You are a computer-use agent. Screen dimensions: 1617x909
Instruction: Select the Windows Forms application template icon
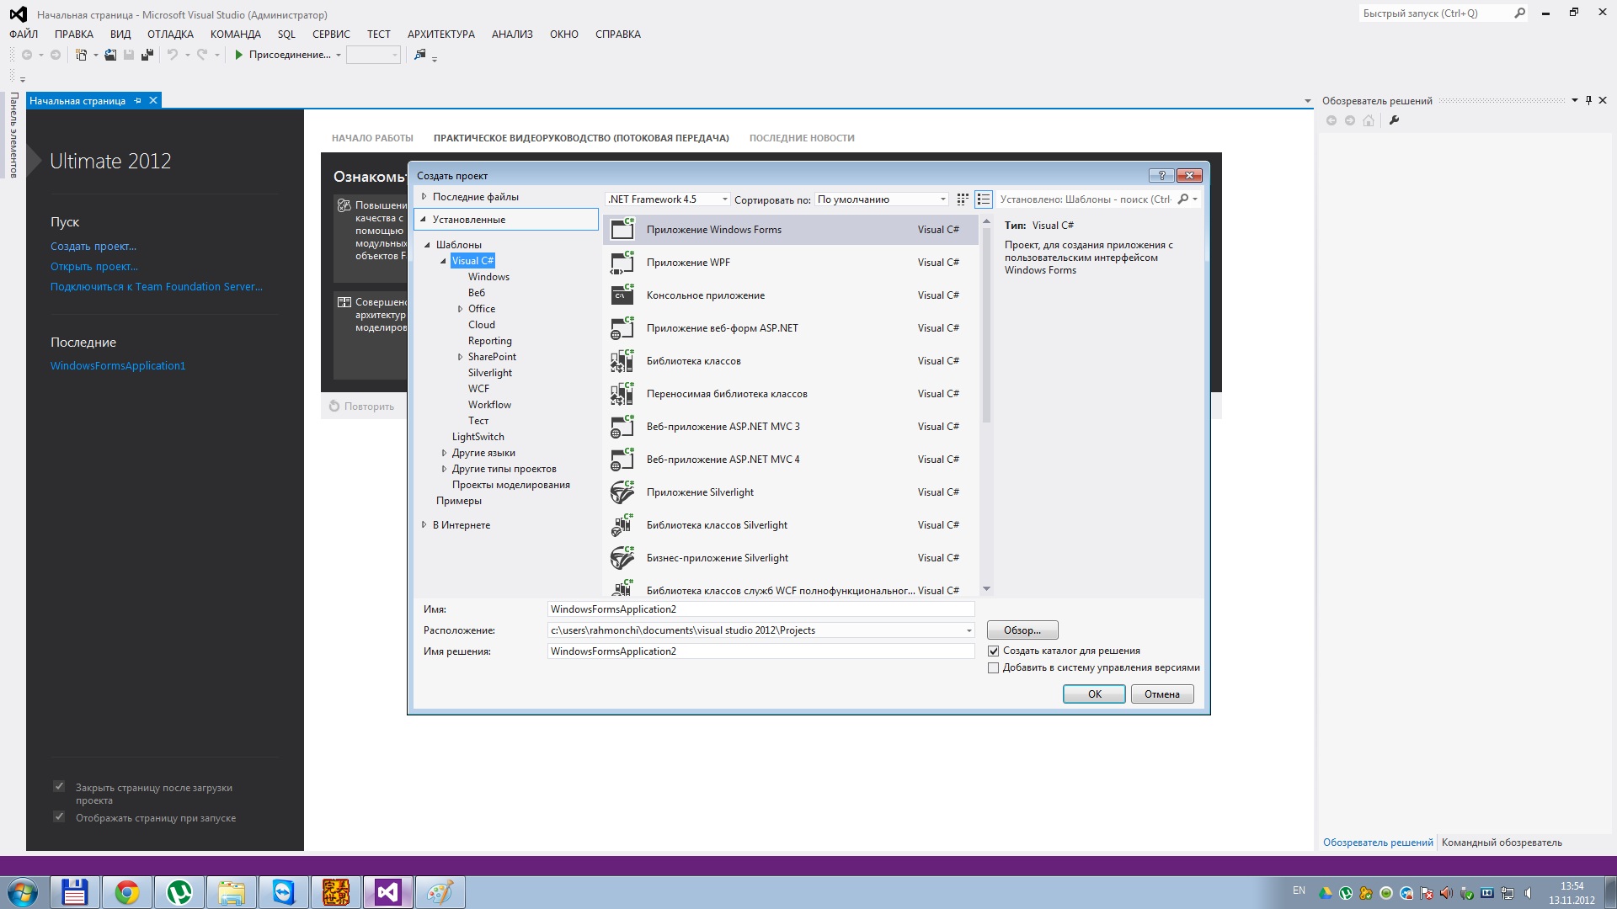(x=622, y=229)
